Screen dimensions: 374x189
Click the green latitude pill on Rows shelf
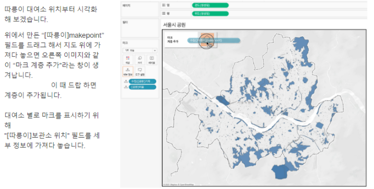pyautogui.click(x=210, y=14)
